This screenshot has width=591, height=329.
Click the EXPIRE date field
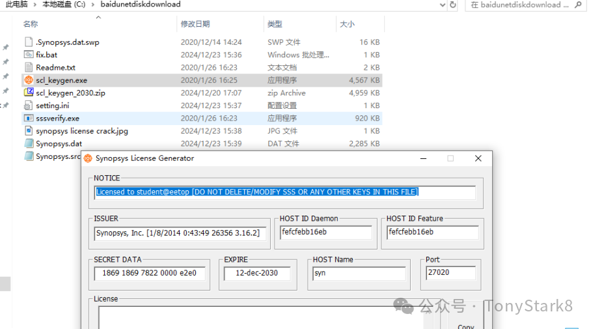257,273
